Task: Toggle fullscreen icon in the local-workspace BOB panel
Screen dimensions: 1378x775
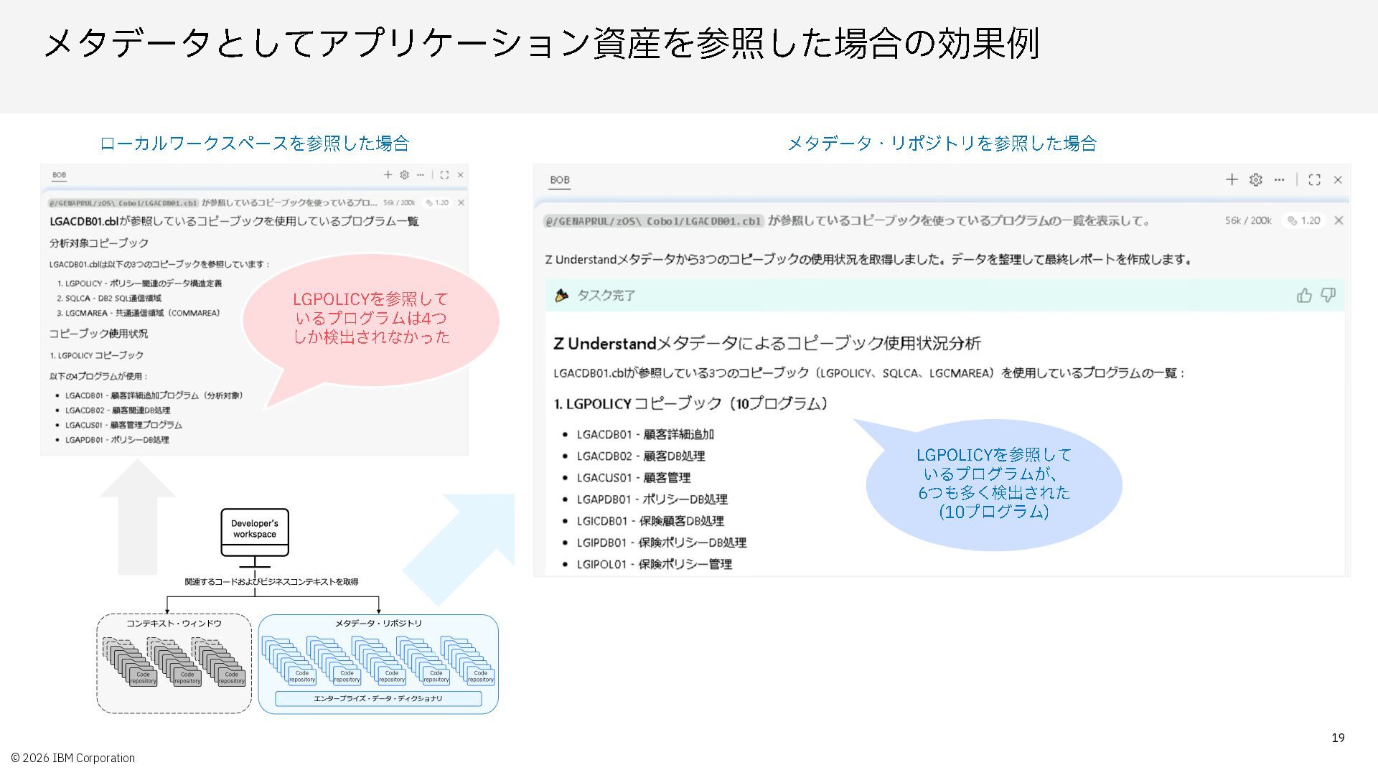Action: coord(444,174)
